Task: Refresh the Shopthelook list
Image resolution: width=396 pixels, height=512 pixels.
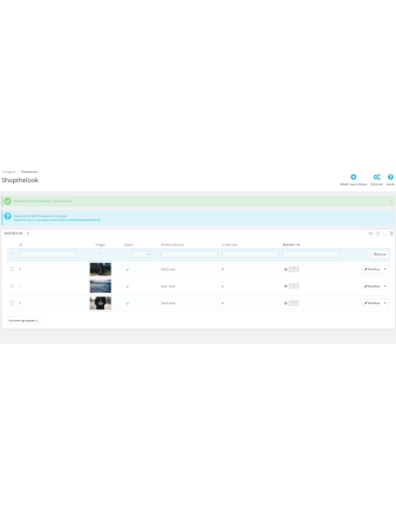Action: 378,233
